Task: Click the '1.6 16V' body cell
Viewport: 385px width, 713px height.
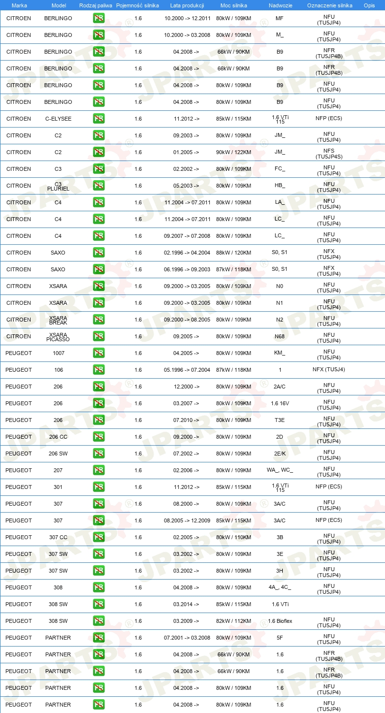Action: 280,403
